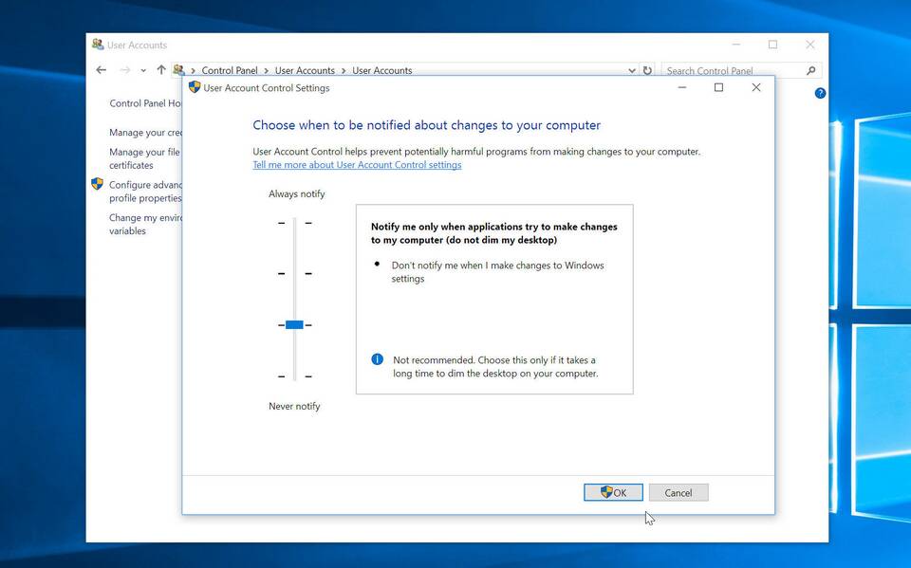Close the User Accounts window

click(x=809, y=45)
